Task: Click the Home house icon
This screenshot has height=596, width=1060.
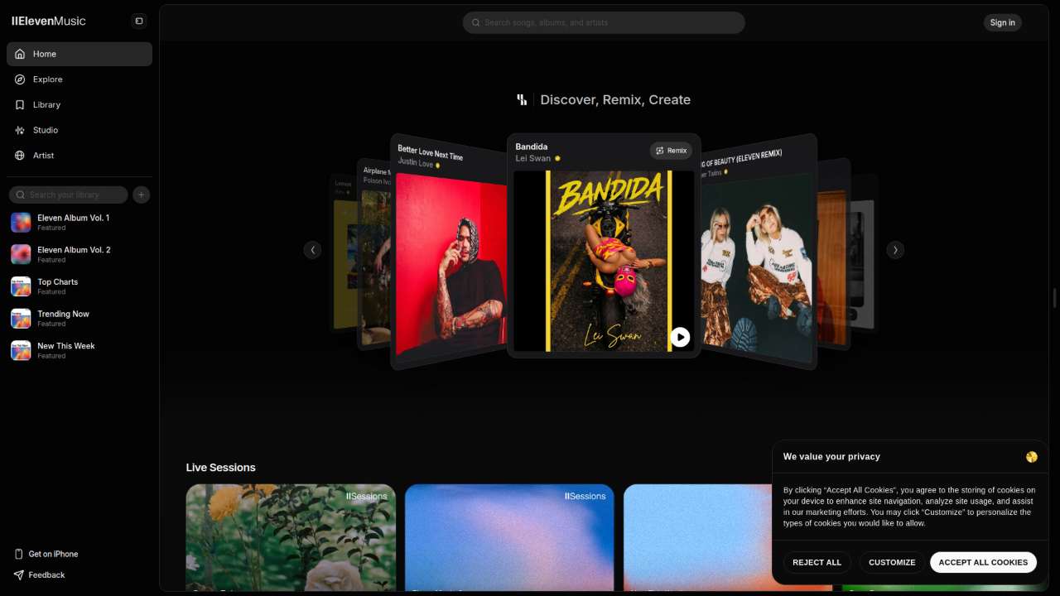Action: click(x=20, y=54)
